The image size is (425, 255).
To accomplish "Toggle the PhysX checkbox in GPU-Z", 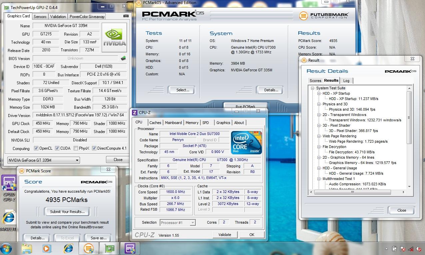I will point(76,148).
